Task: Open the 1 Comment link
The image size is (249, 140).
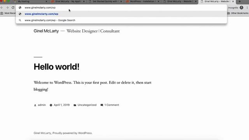Action: tap(112, 105)
